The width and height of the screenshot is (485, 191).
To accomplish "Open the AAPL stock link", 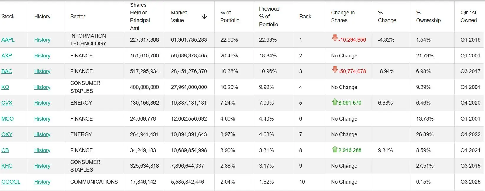I will [x=8, y=40].
